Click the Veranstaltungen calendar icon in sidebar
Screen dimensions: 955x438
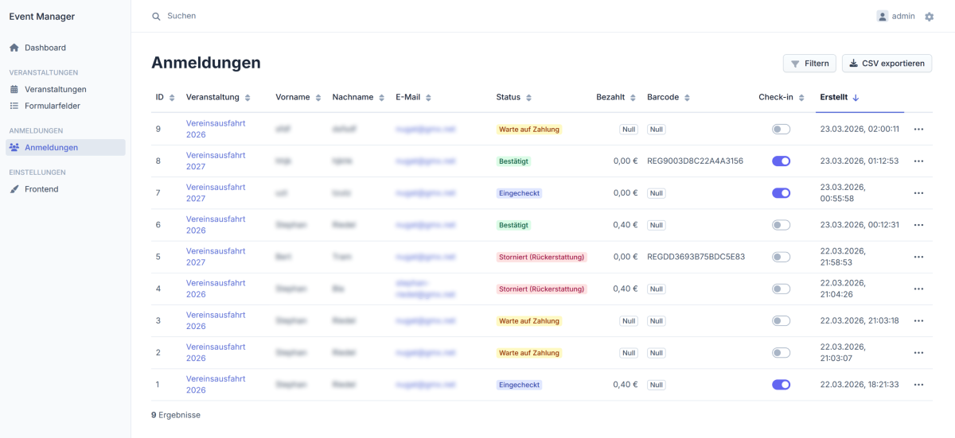[14, 89]
